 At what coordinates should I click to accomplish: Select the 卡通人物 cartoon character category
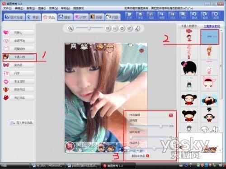tap(19, 57)
